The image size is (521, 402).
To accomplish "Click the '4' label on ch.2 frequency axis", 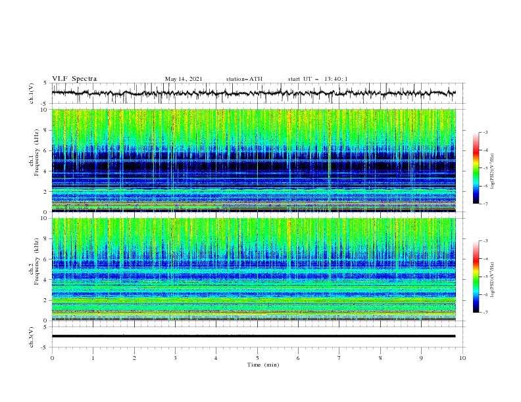I will 46,280.
